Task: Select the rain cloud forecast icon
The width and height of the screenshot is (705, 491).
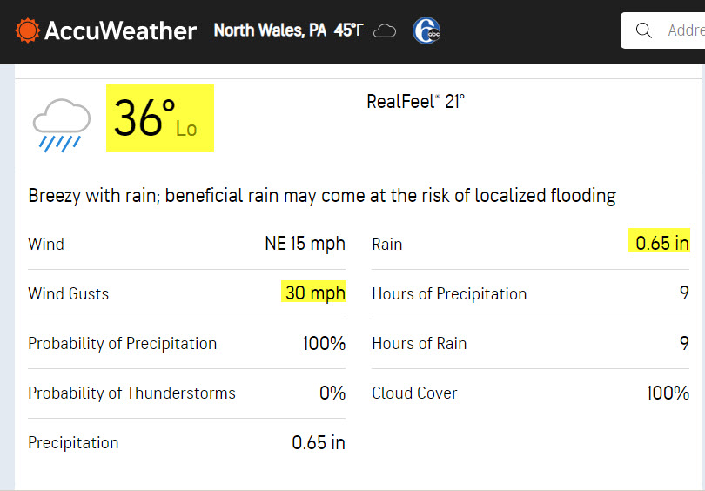Action: coord(62,125)
